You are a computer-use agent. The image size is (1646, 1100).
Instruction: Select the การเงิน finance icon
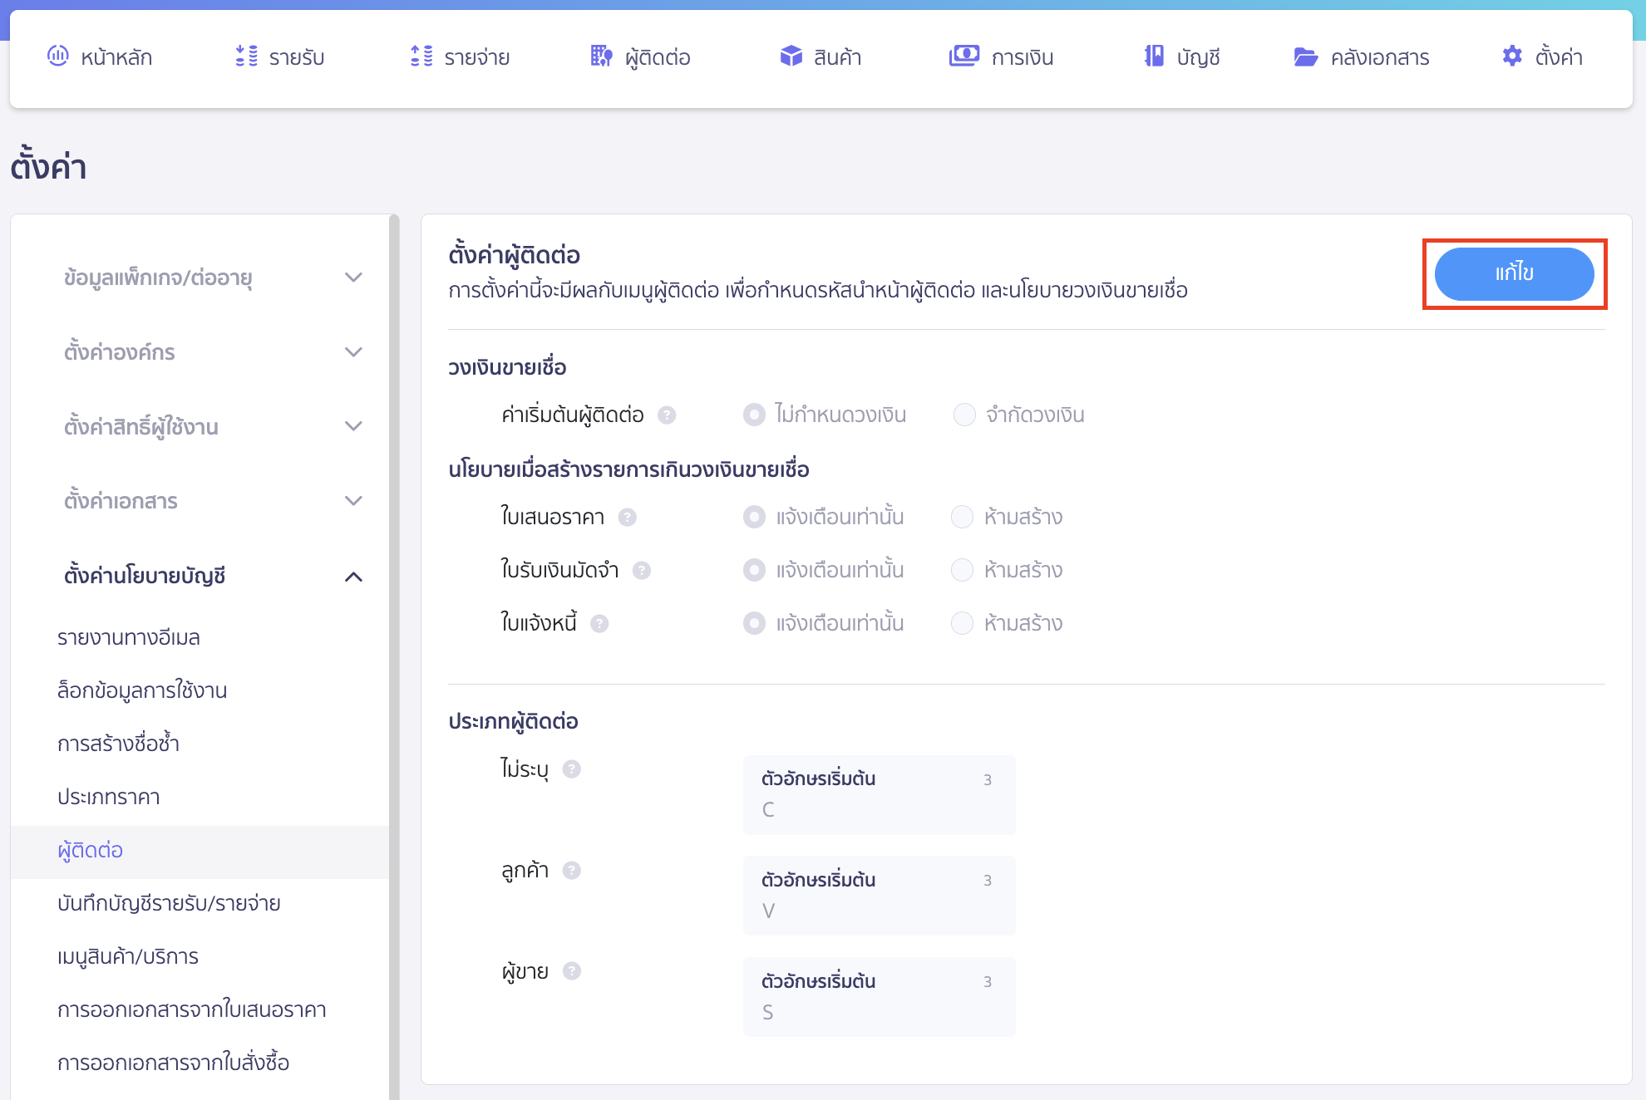coord(963,56)
